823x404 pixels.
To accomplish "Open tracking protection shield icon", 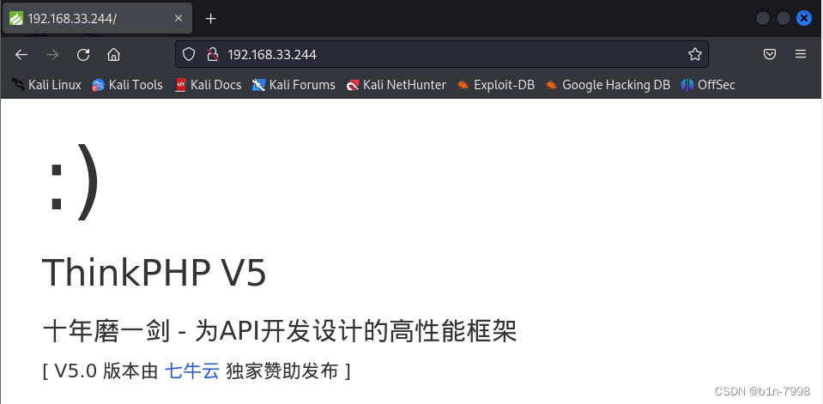I will coord(189,54).
